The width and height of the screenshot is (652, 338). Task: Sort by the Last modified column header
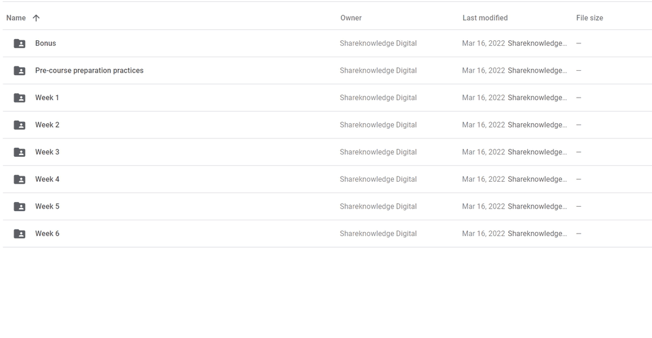pyautogui.click(x=485, y=18)
